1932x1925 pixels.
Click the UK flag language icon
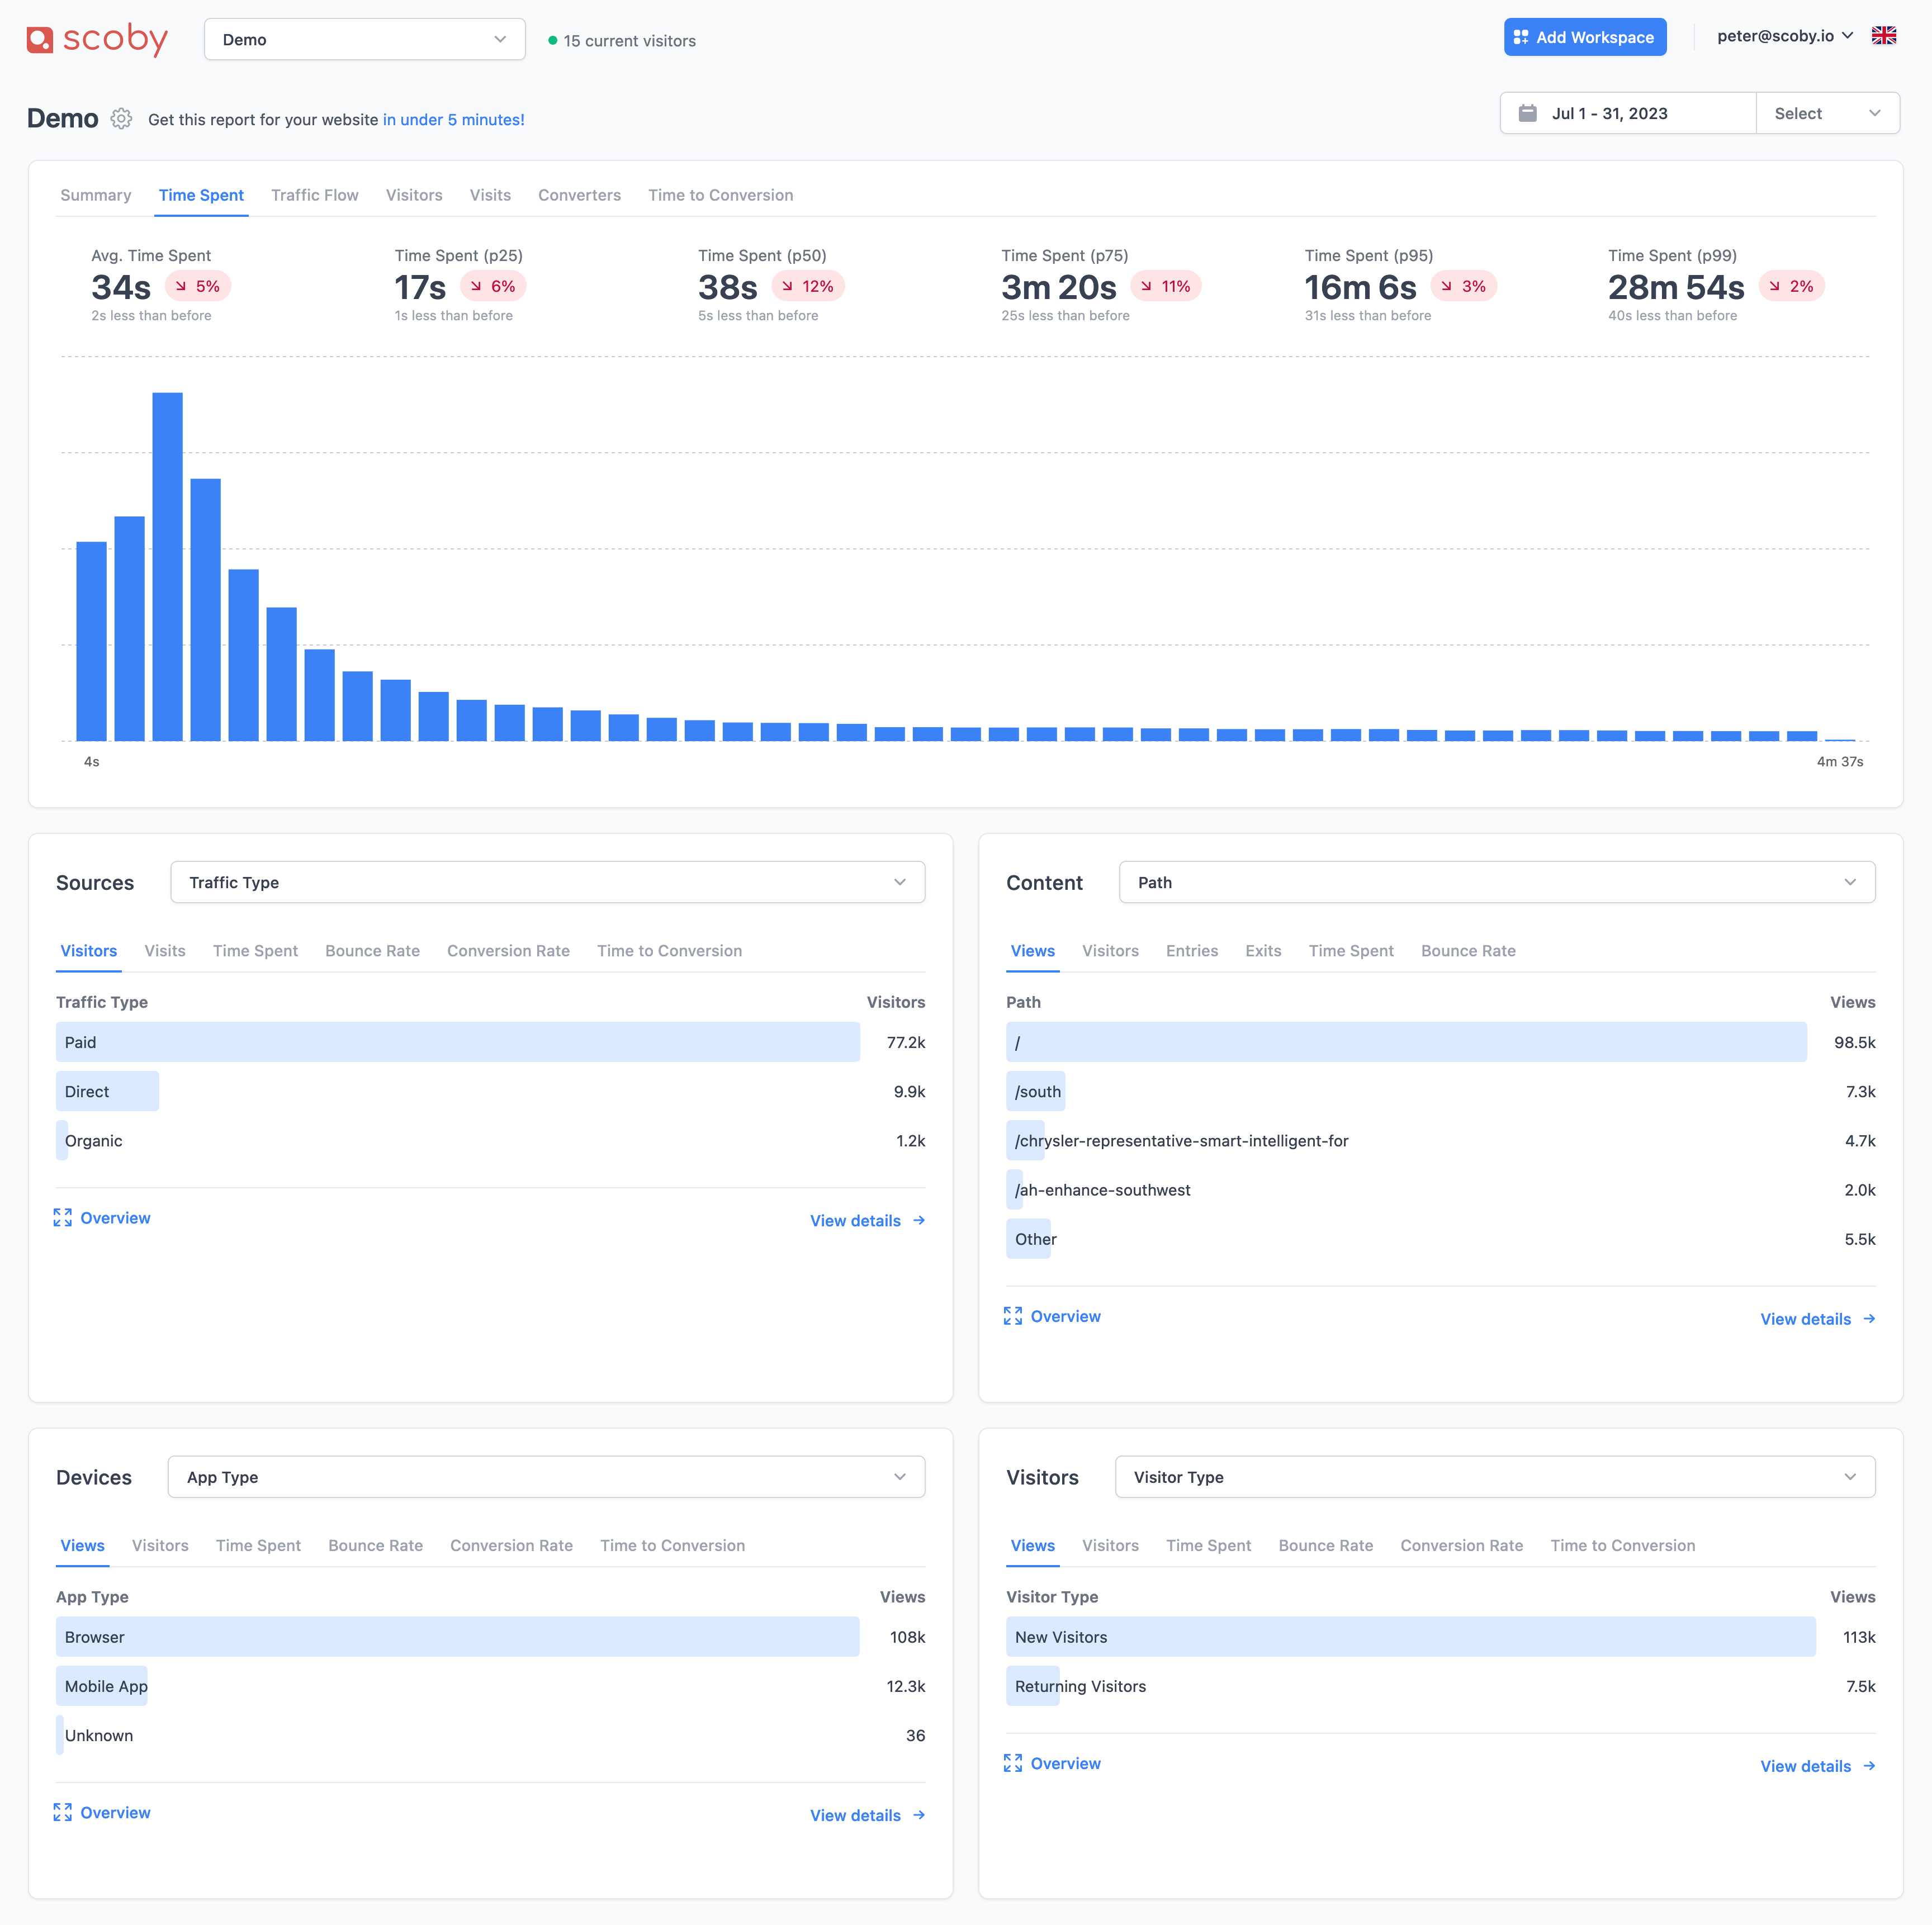coord(1883,36)
